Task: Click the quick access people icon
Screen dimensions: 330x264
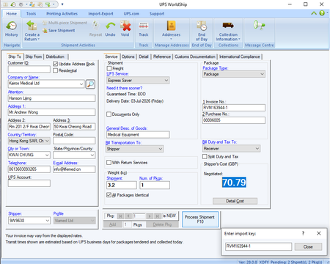Action: pyautogui.click(x=32, y=4)
